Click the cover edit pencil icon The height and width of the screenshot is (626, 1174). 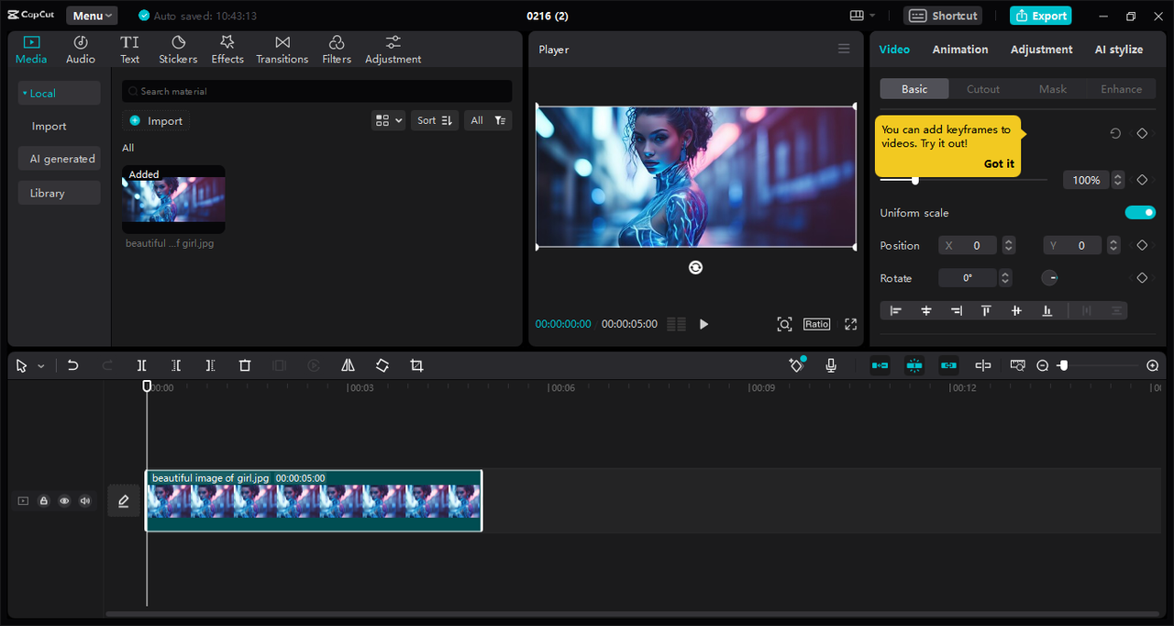pos(124,500)
